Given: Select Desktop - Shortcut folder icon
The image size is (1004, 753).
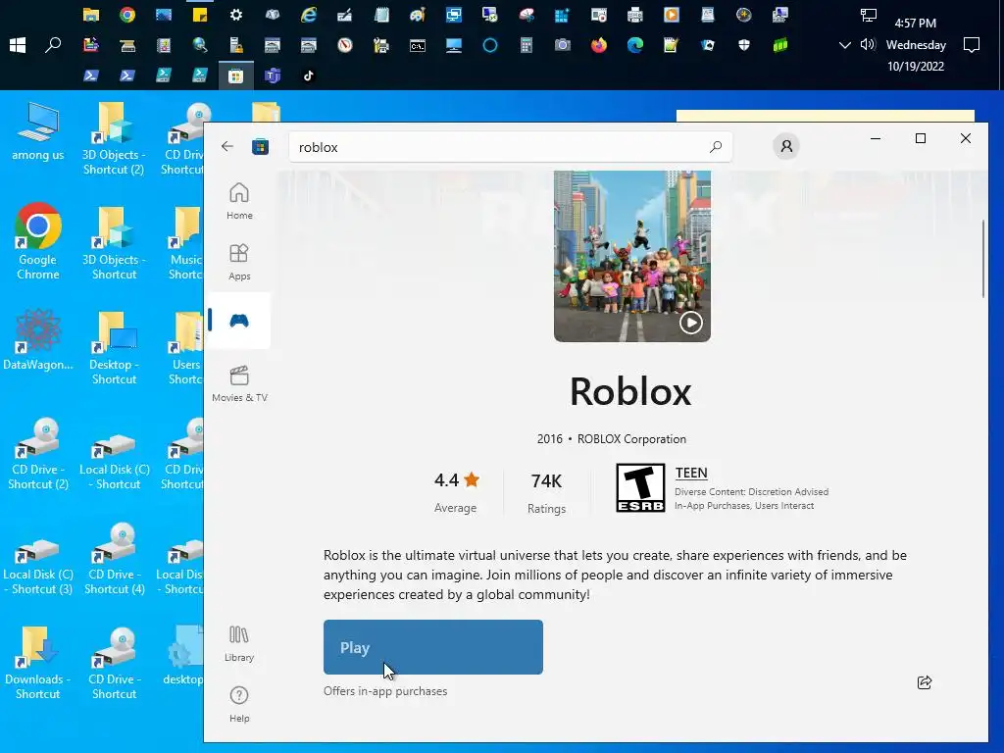Looking at the screenshot, I should pyautogui.click(x=114, y=348).
